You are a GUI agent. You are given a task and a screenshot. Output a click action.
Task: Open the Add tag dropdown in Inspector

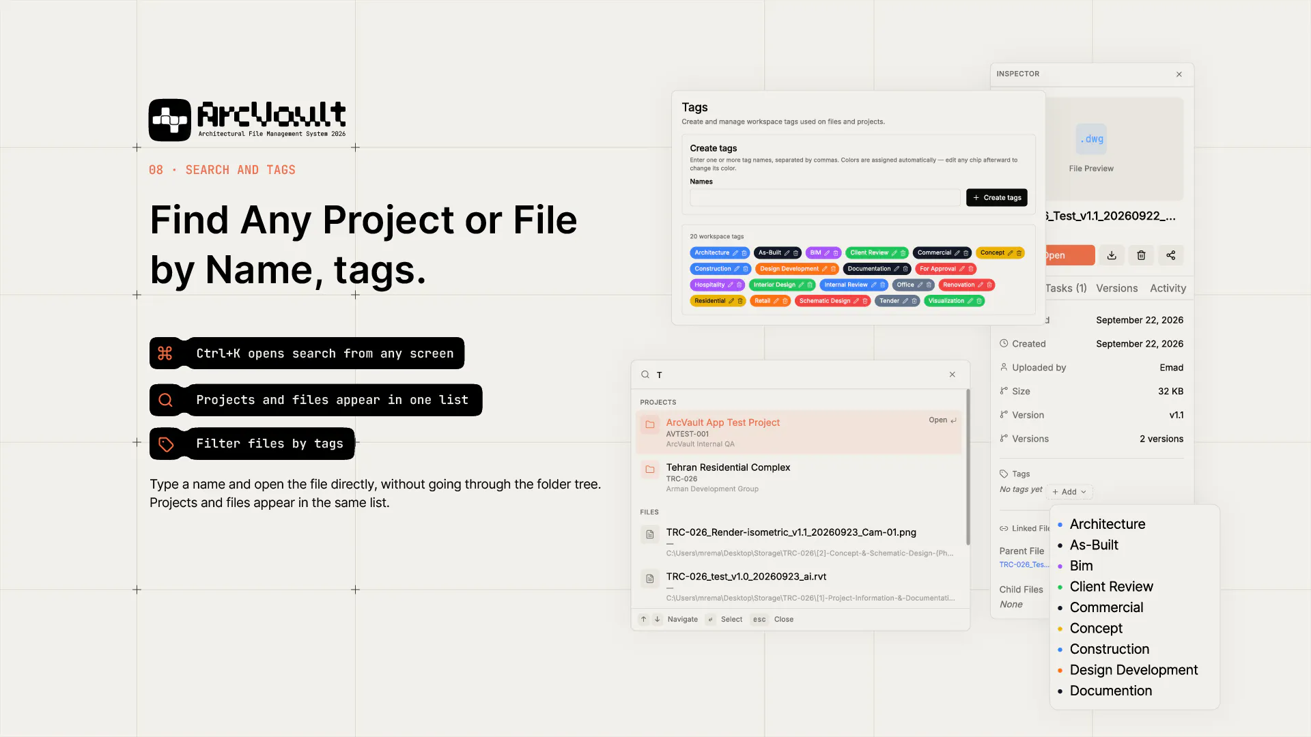coord(1069,492)
